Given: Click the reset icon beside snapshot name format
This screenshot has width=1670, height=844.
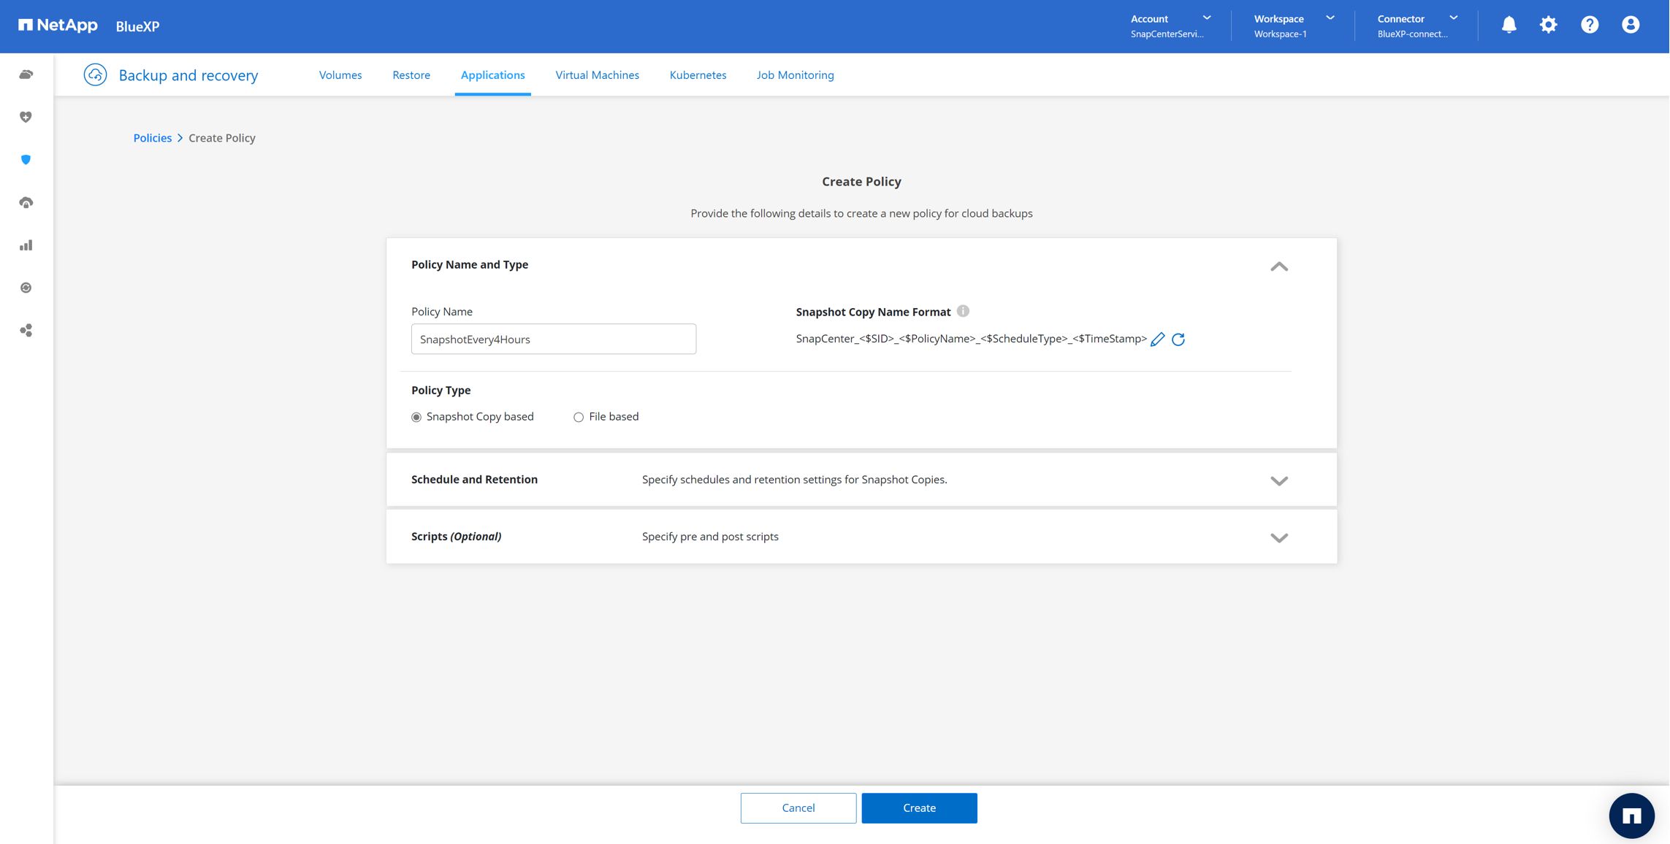Looking at the screenshot, I should (x=1178, y=339).
